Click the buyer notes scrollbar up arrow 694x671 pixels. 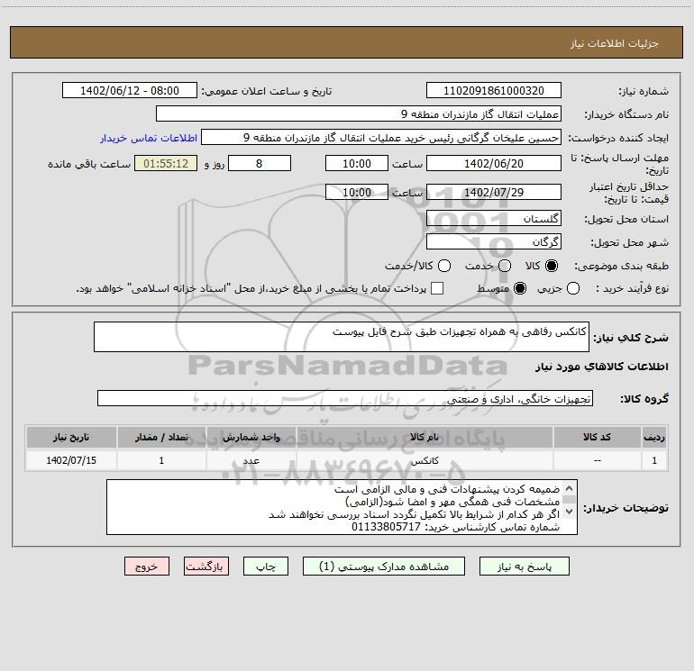(570, 489)
